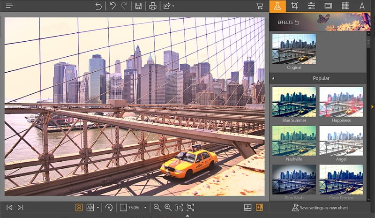Screen dimensions: 375x218
Task: Go to the next image
Action: click(x=21, y=208)
